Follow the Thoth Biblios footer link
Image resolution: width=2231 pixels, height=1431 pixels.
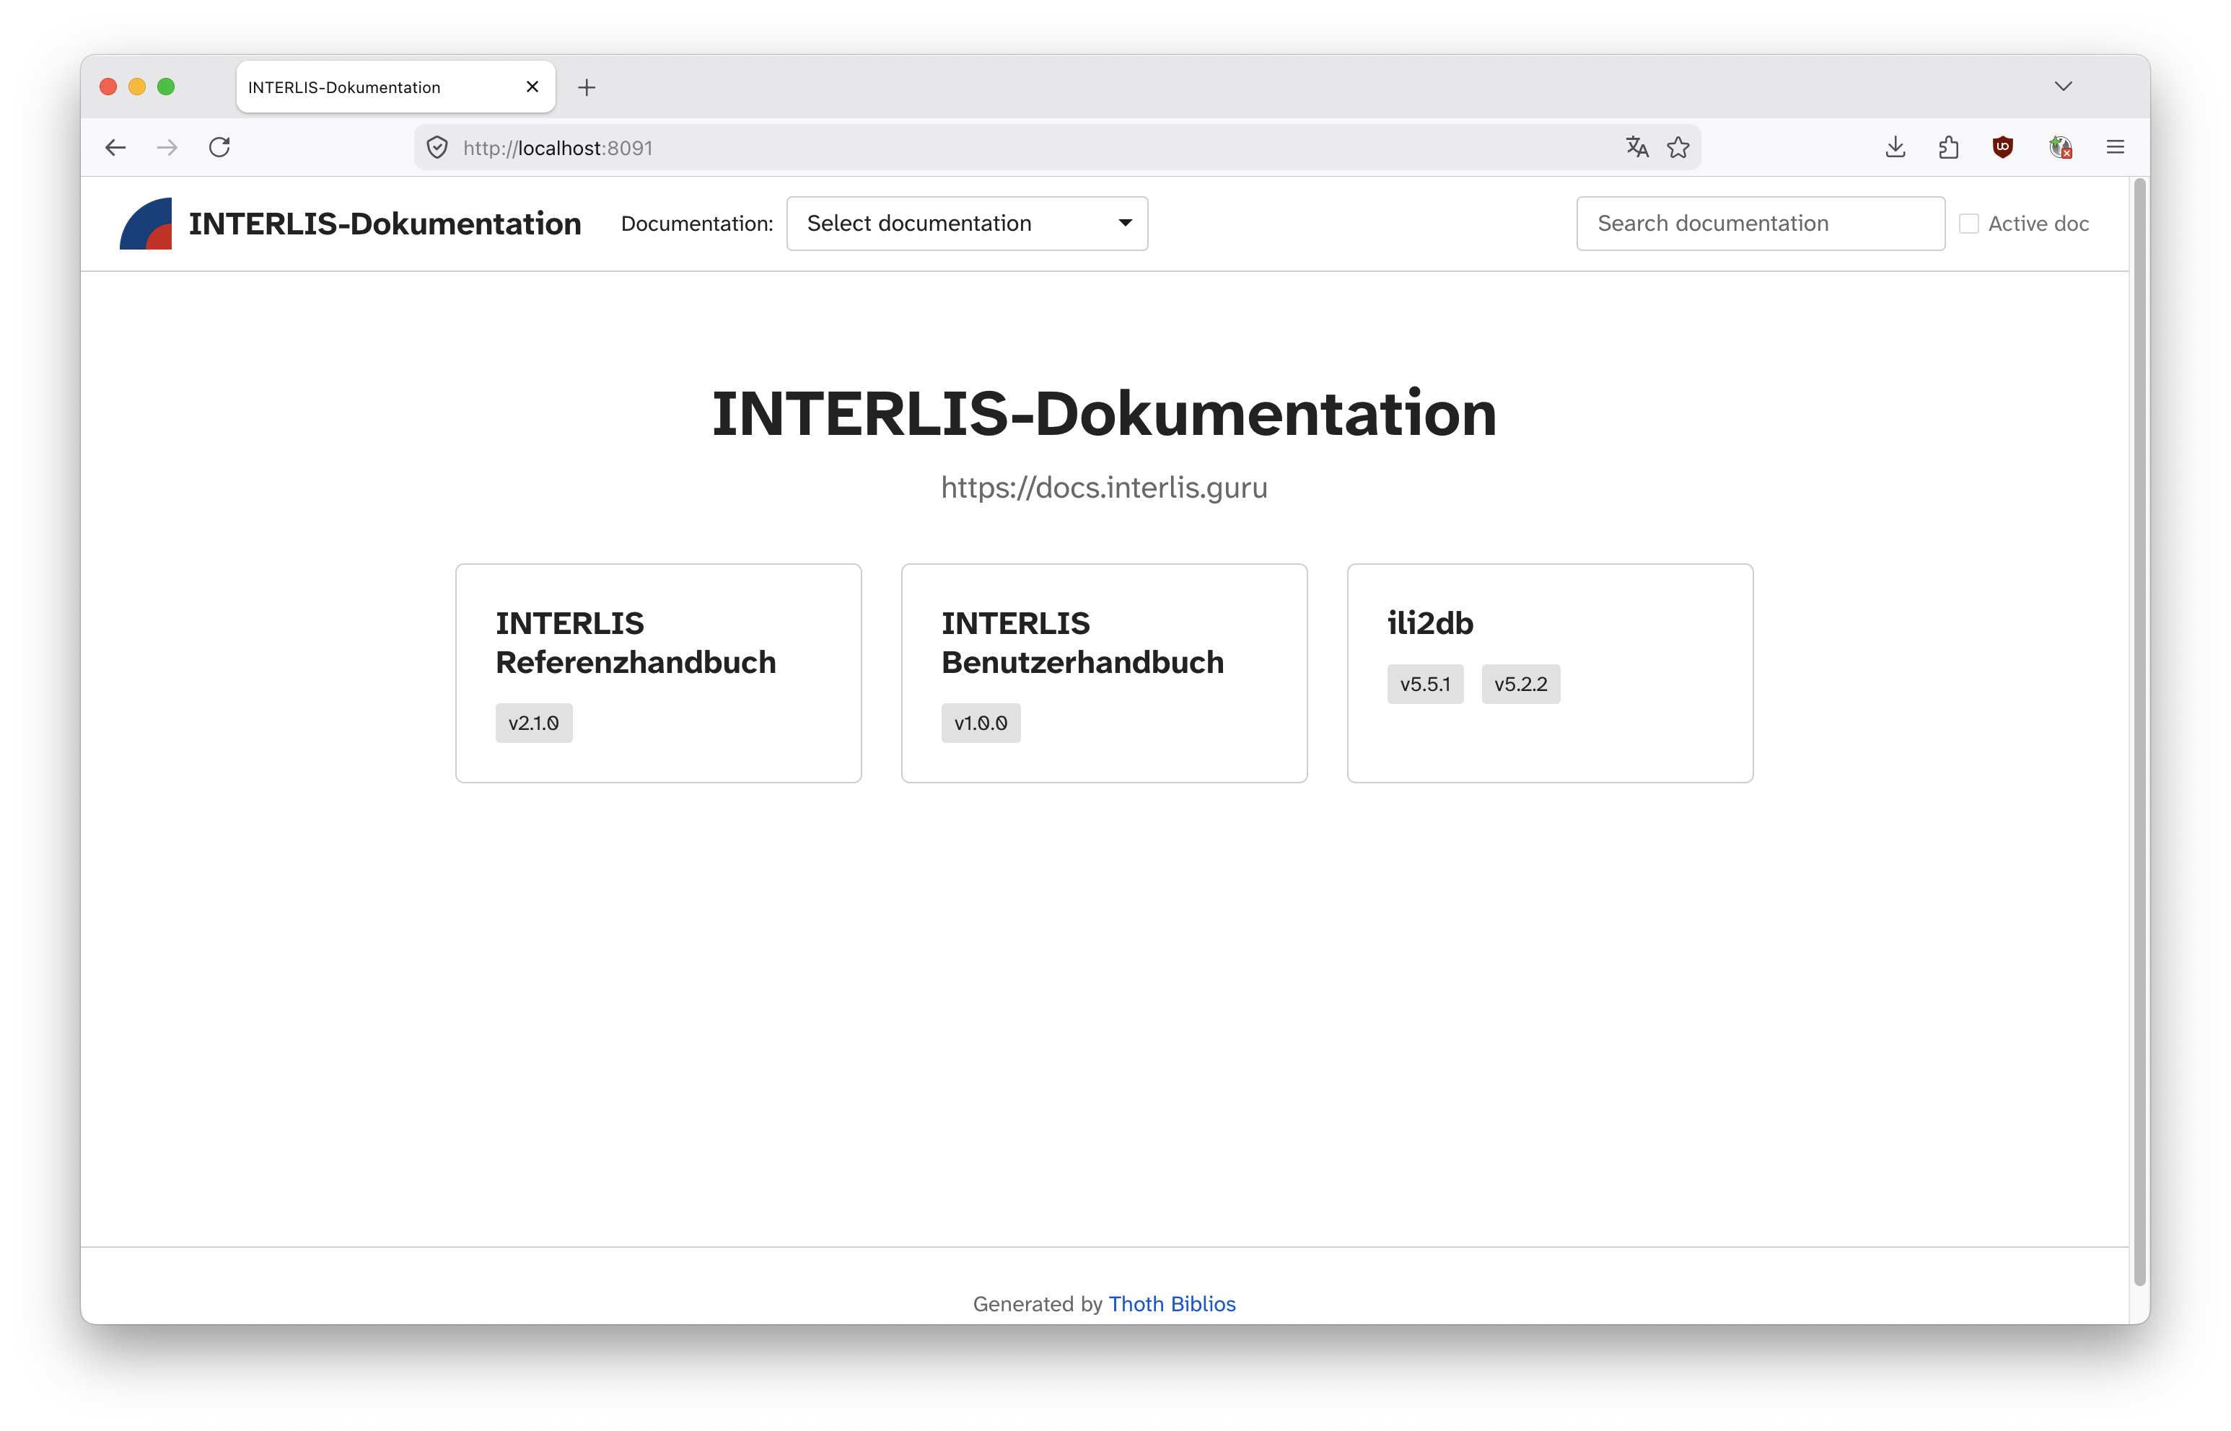(x=1173, y=1304)
